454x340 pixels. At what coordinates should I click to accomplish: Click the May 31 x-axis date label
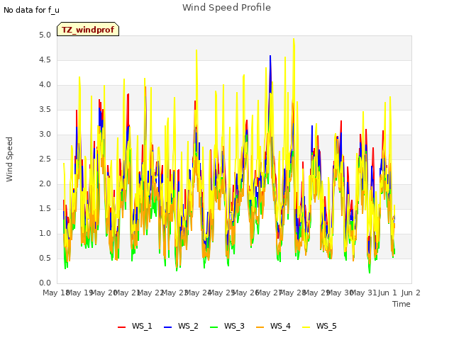point(363,293)
